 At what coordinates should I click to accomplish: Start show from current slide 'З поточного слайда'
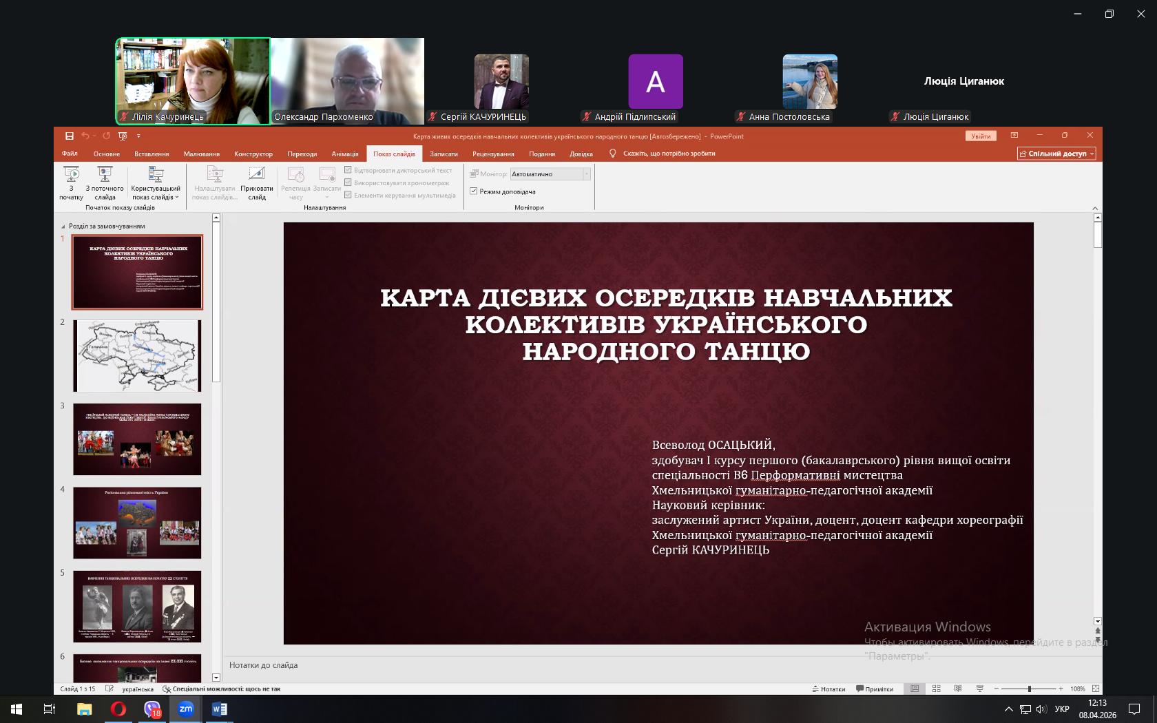click(105, 182)
